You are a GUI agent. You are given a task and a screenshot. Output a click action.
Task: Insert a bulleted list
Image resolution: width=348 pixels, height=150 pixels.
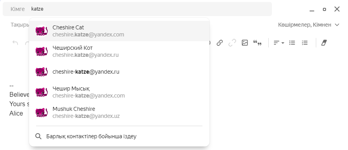pos(292,43)
